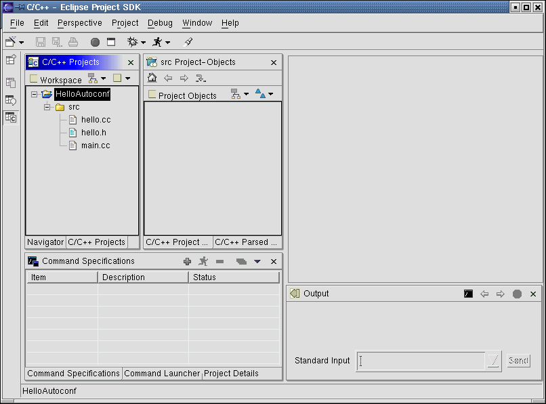
Task: Click the pin icon in main toolbar
Action: click(189, 42)
